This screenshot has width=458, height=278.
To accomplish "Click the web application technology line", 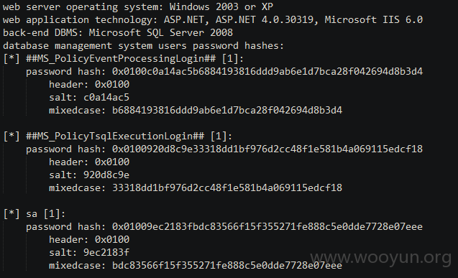I will [213, 20].
